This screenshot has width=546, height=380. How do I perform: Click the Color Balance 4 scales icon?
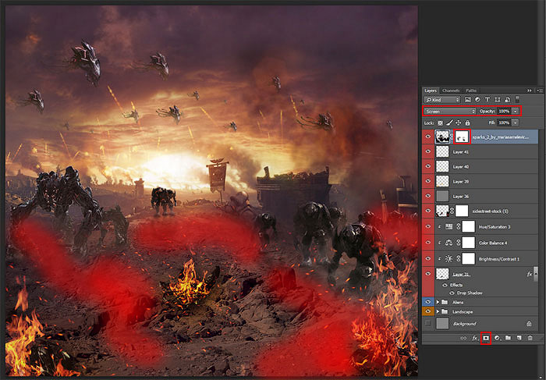coord(448,243)
